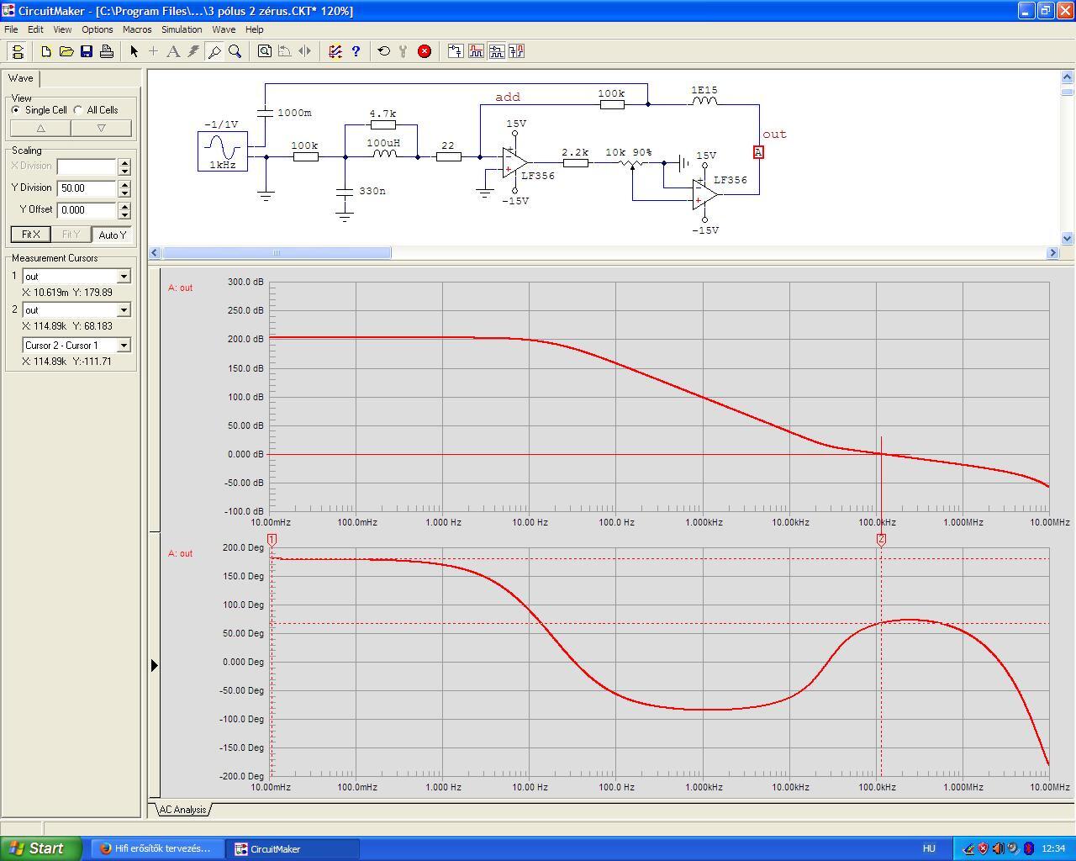1076x861 pixels.
Task: Click measurement cursor 2 marker on phase plot
Action: 881,540
